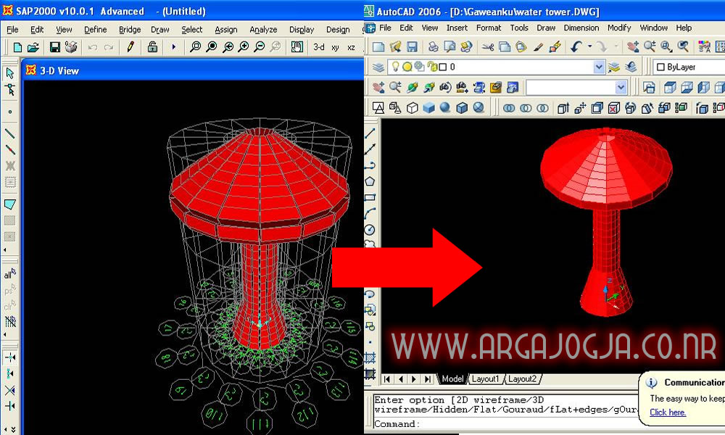Switch to the Model tab
The width and height of the screenshot is (725, 435).
click(x=452, y=379)
